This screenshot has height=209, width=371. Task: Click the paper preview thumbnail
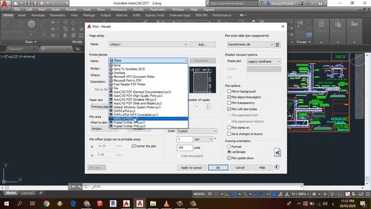(202, 80)
